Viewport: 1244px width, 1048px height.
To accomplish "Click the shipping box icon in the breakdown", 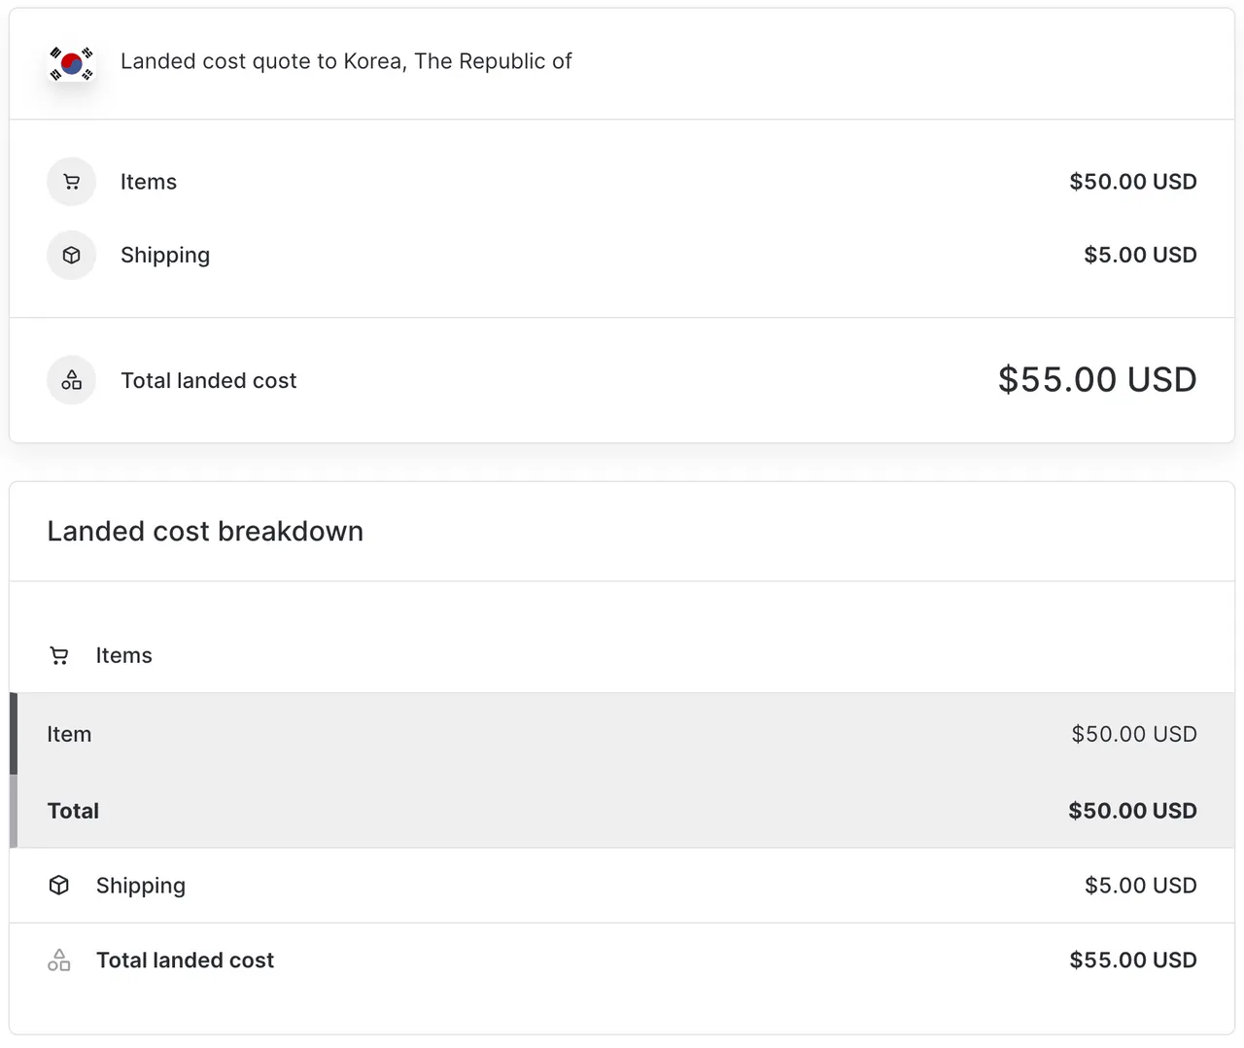I will tap(59, 885).
